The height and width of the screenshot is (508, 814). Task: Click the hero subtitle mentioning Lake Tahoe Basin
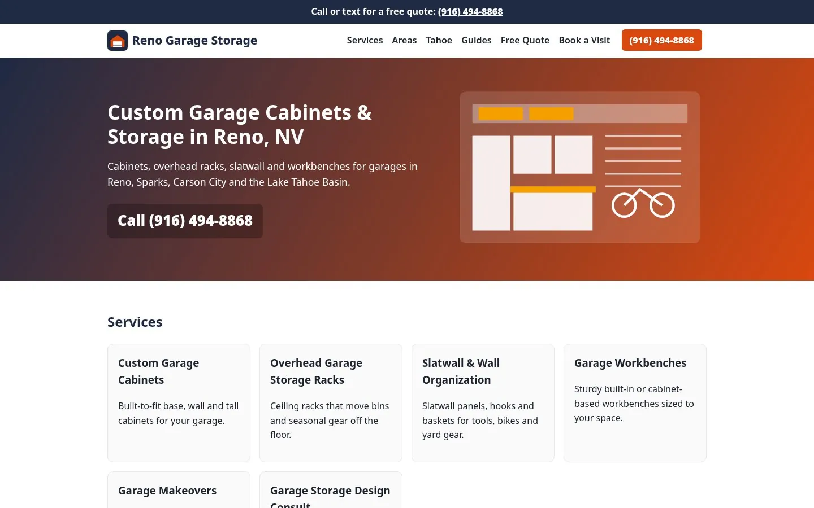263,174
